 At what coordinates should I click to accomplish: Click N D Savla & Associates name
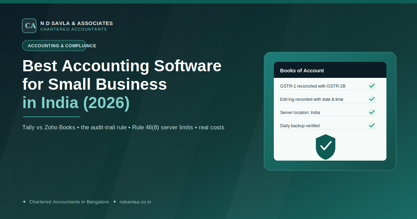tap(76, 23)
